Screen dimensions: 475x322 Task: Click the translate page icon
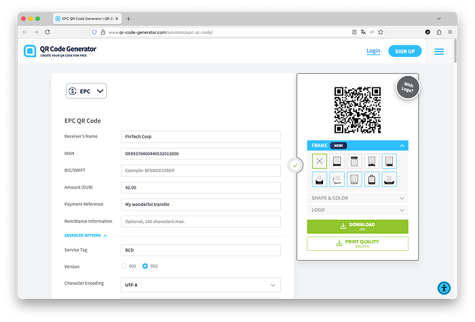pyautogui.click(x=363, y=32)
